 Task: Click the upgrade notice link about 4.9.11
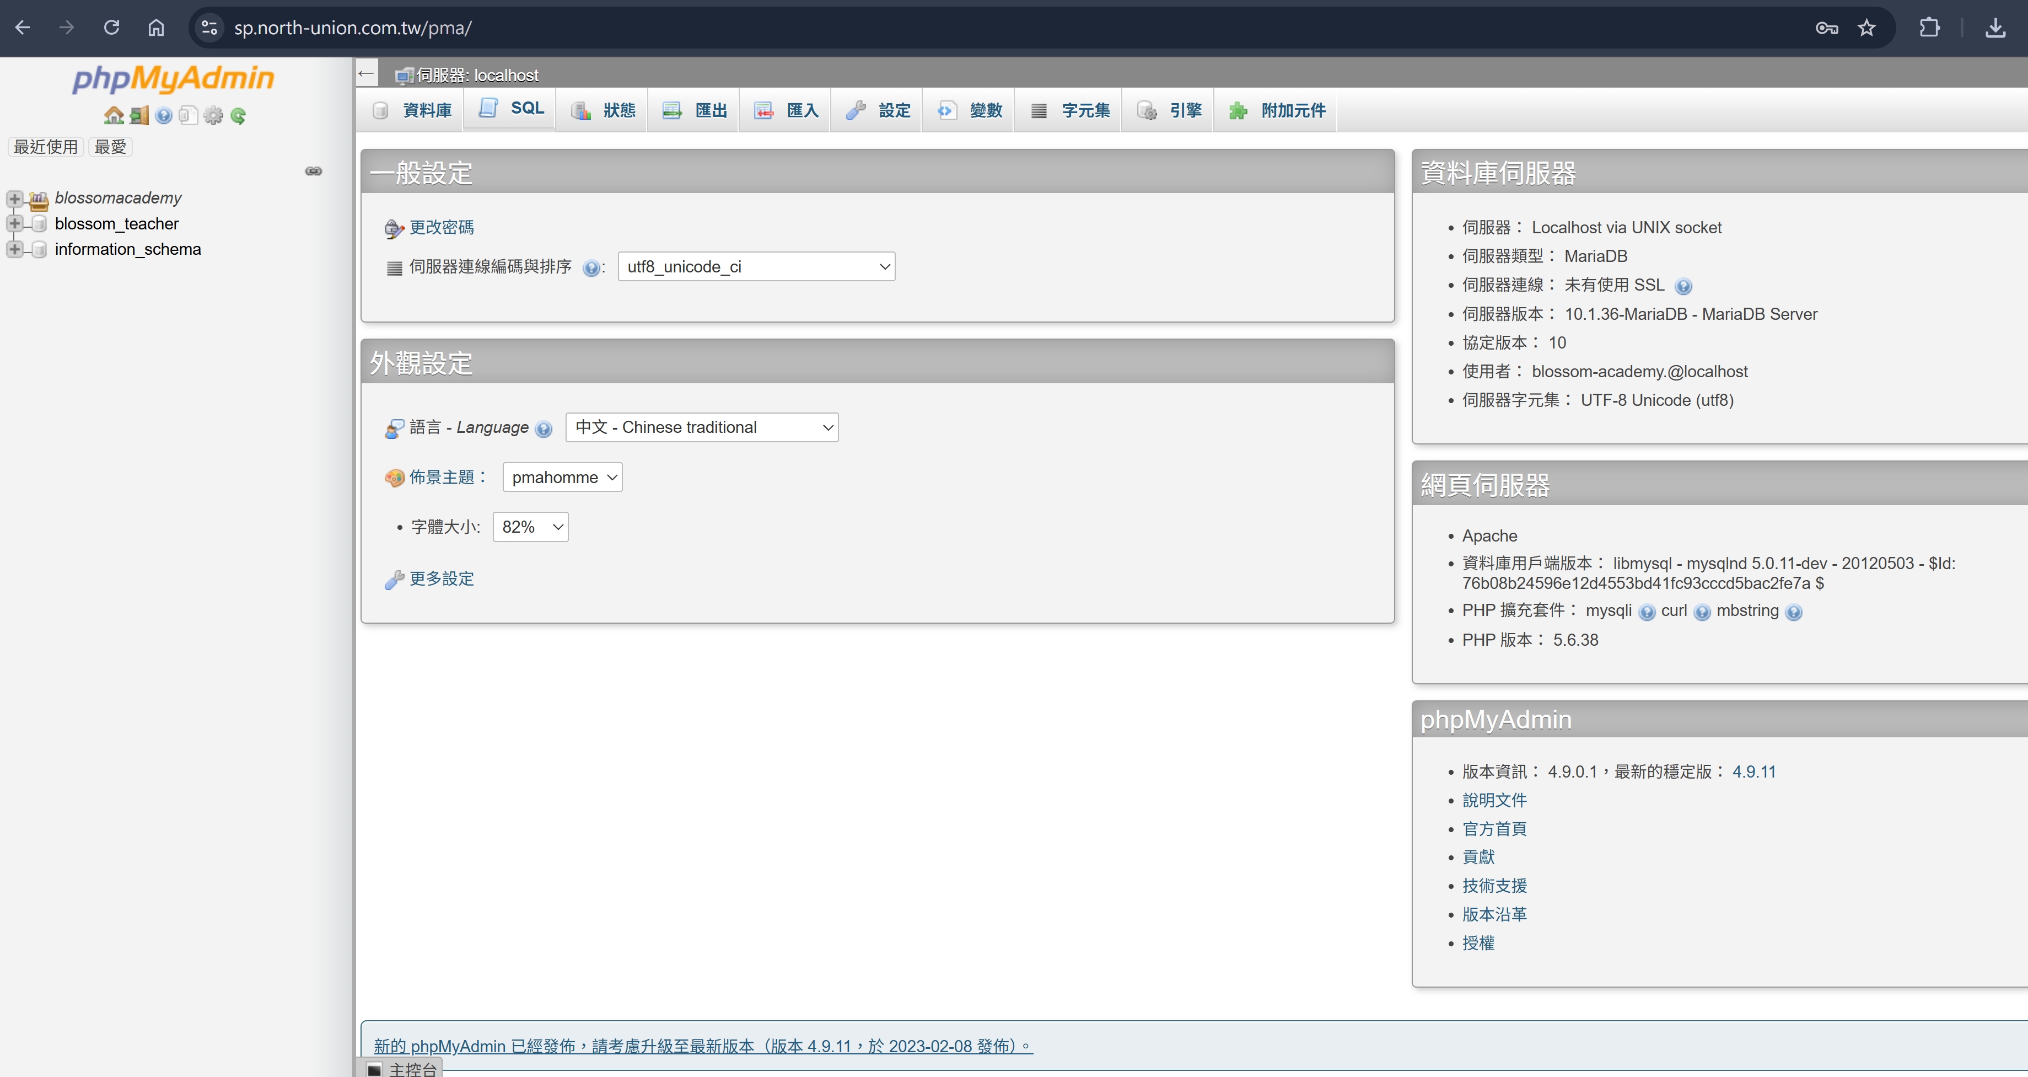702,1046
